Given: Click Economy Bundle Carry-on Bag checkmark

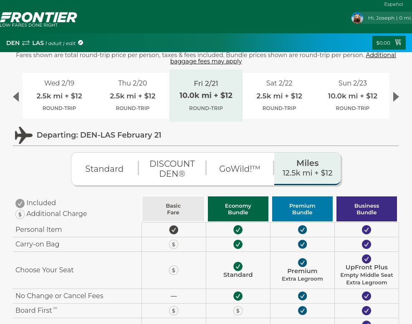Looking at the screenshot, I should point(238,244).
